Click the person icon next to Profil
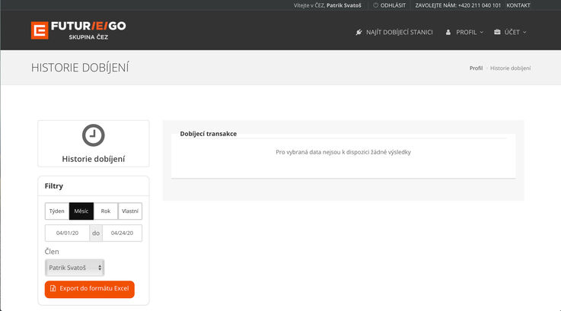Viewport: 561px width, 311px height. coord(448,32)
